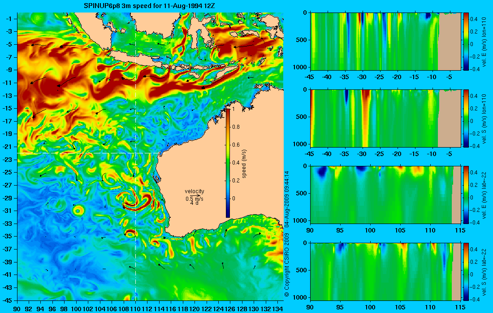Click the plot title 'SPINUP6p8 3m speed for 11-Aug-1994 12Z'

pos(149,6)
